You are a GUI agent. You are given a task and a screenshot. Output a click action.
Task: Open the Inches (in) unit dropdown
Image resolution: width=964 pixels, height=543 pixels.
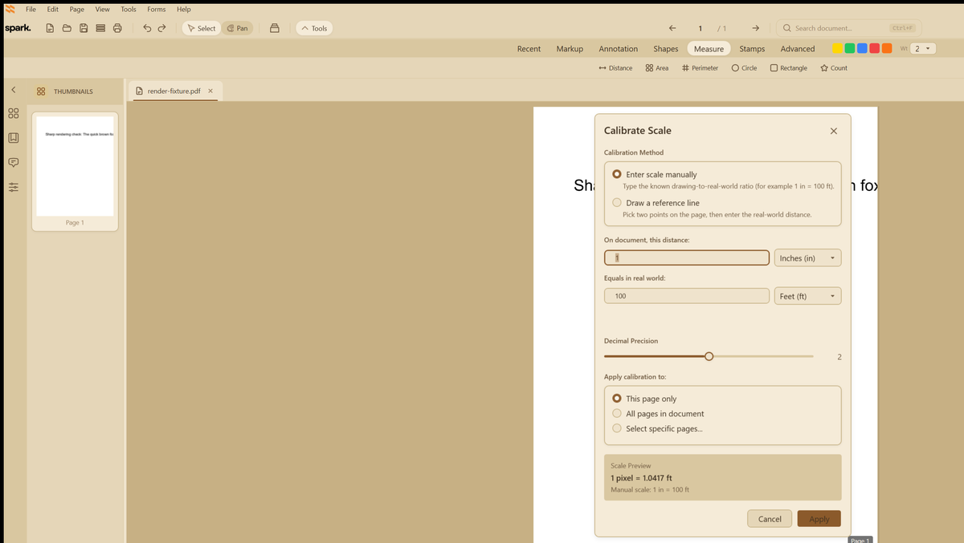click(x=807, y=258)
